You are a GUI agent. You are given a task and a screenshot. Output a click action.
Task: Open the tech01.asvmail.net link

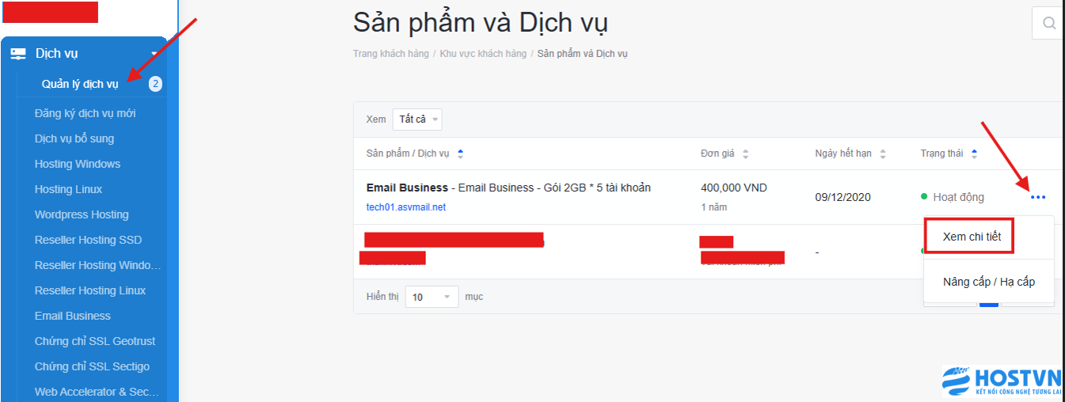[405, 207]
